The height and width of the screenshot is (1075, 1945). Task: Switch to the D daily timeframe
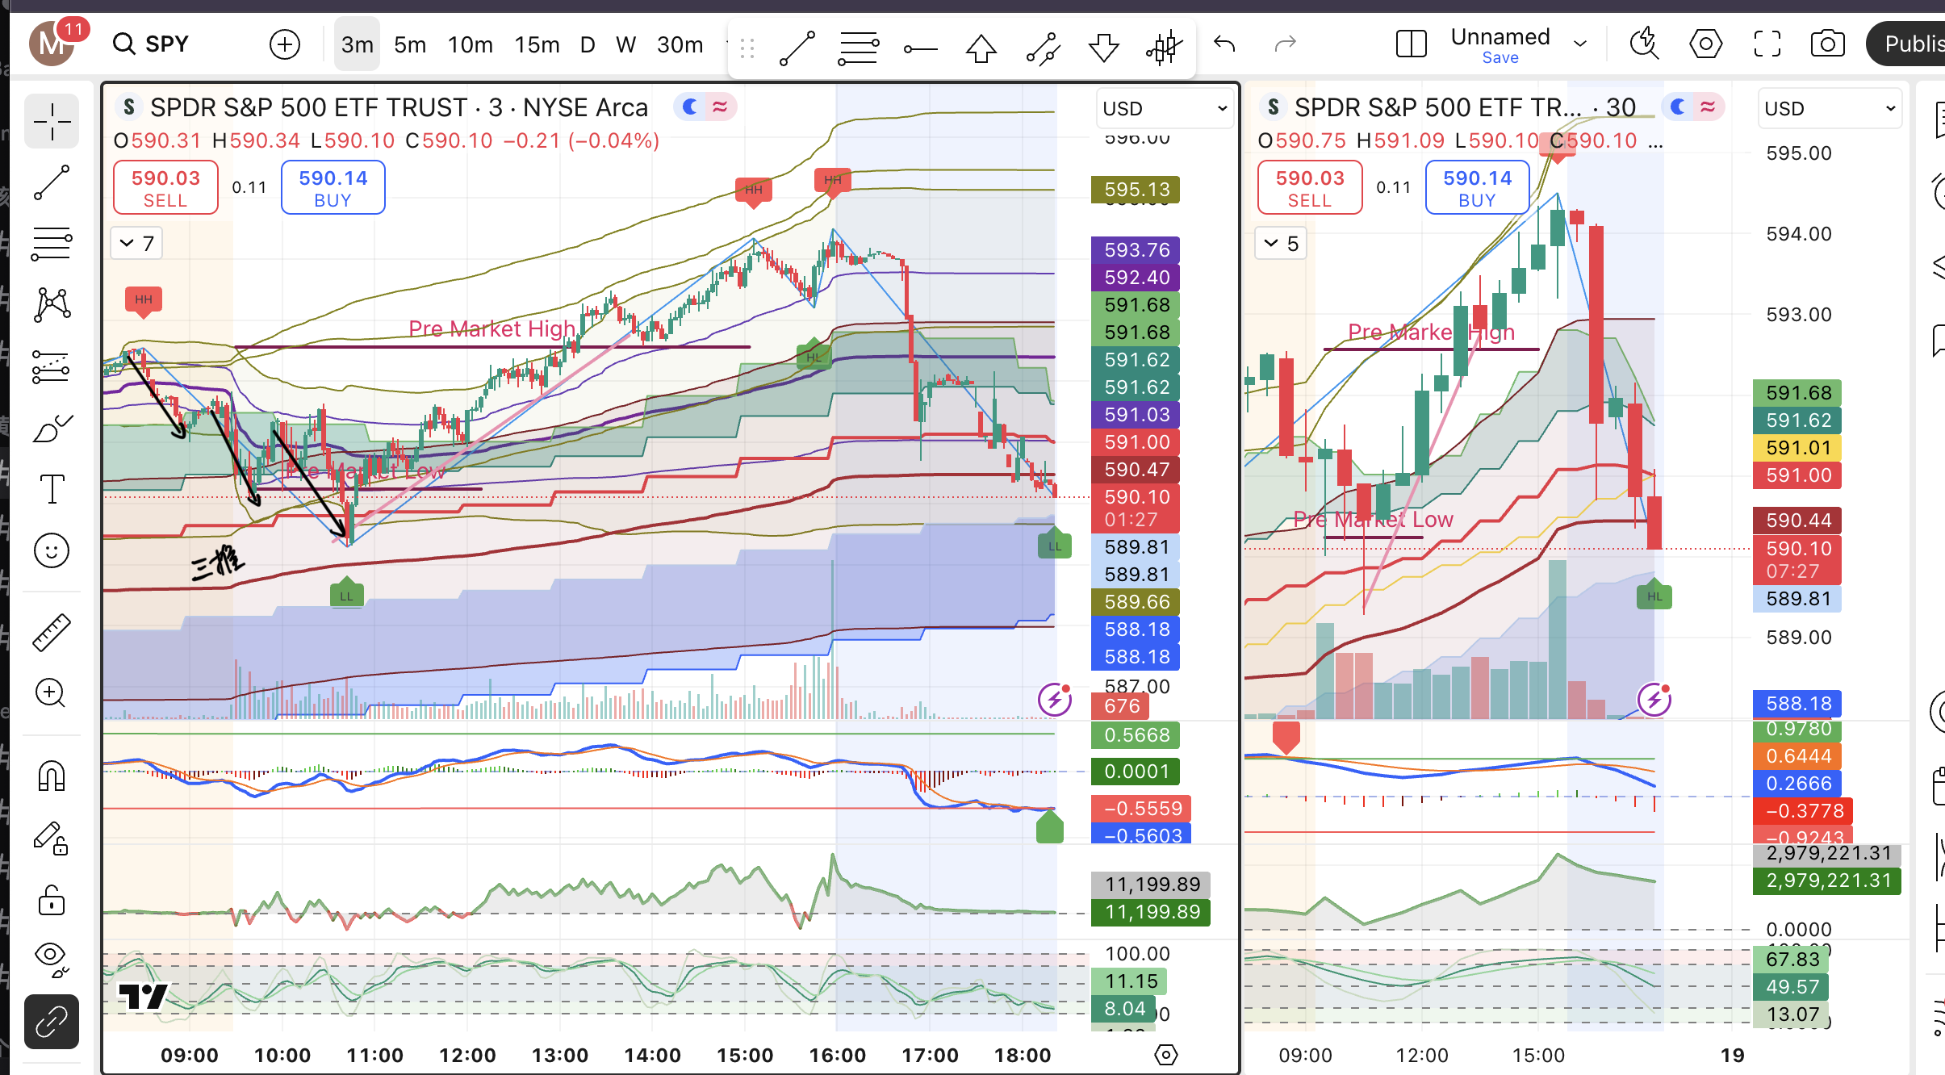588,44
